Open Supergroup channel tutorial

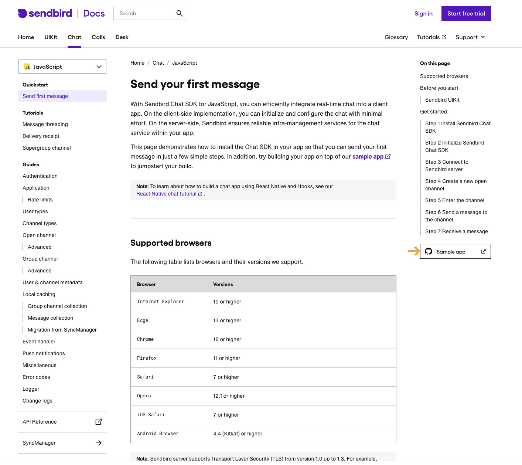tap(47, 148)
